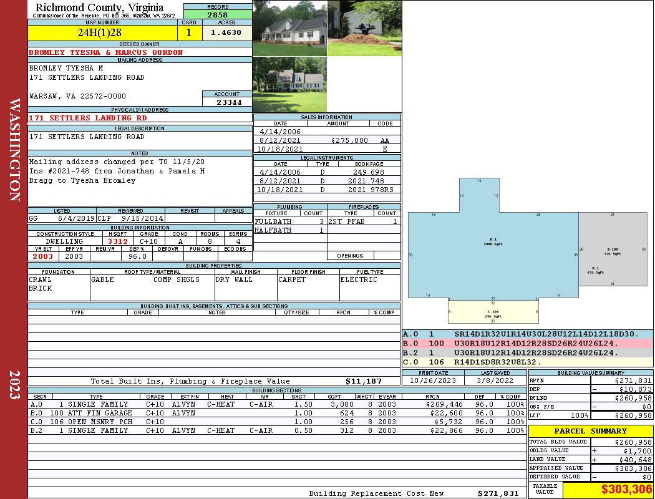Select the legal instrument with bookpage 249 698

point(327,172)
